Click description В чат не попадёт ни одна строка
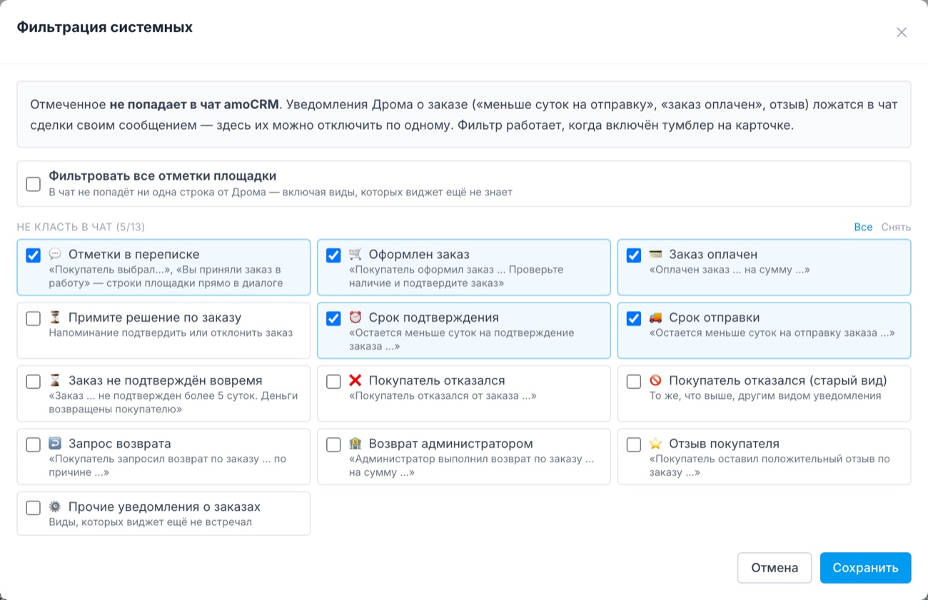The height and width of the screenshot is (600, 928). pyautogui.click(x=281, y=192)
